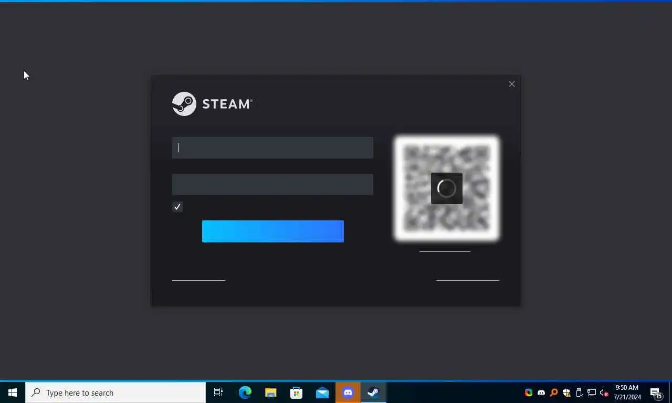Uncheck the remember me checkbox
The image size is (672, 403).
click(x=177, y=207)
